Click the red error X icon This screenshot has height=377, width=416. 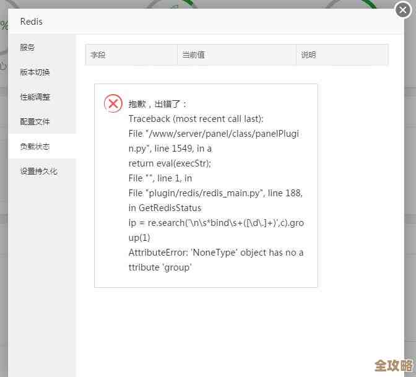113,103
